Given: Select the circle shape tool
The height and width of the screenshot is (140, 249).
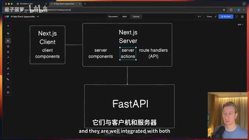Looking at the screenshot, I should [x=8, y=52].
